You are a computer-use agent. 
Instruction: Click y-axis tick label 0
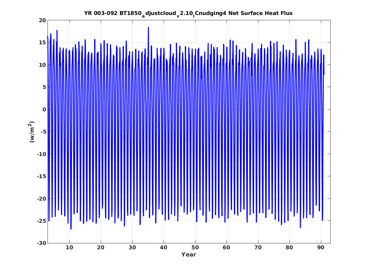click(44, 109)
